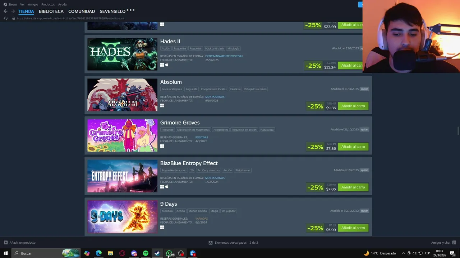Open the downloads icon in bottom bar
Screen dimensions: 460x258
click(211, 243)
